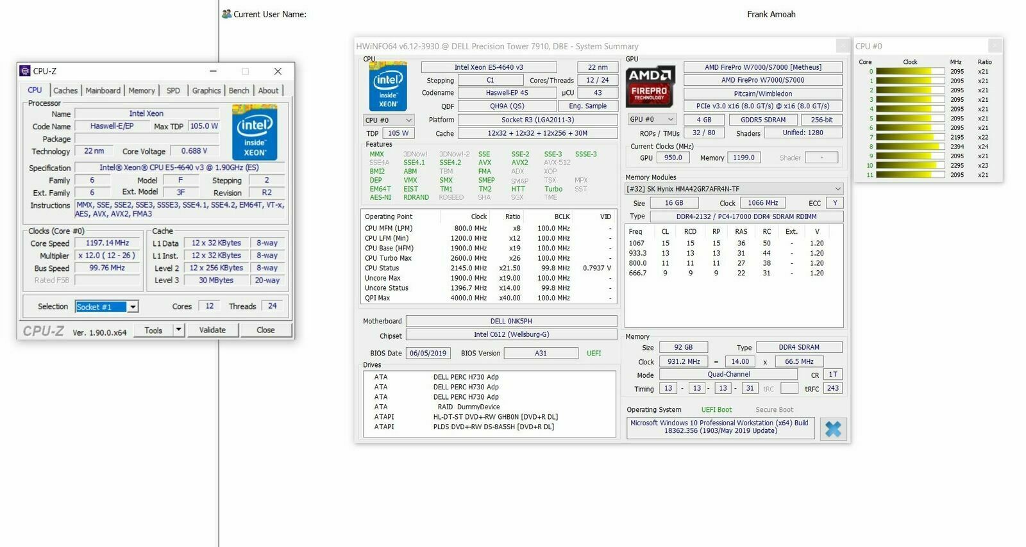Open the Memory tab in CPU-Z
The image size is (1026, 547).
(x=142, y=91)
